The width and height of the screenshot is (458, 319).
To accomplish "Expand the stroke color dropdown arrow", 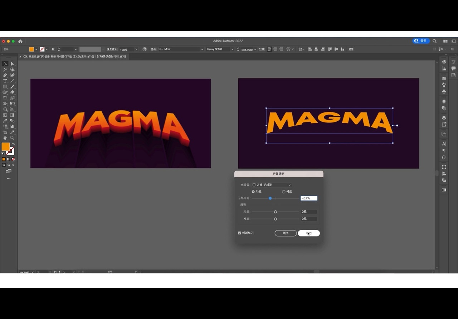I will [47, 49].
